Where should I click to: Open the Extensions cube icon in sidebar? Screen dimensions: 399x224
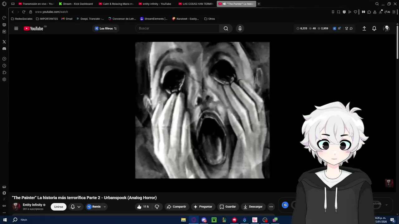coord(4,72)
